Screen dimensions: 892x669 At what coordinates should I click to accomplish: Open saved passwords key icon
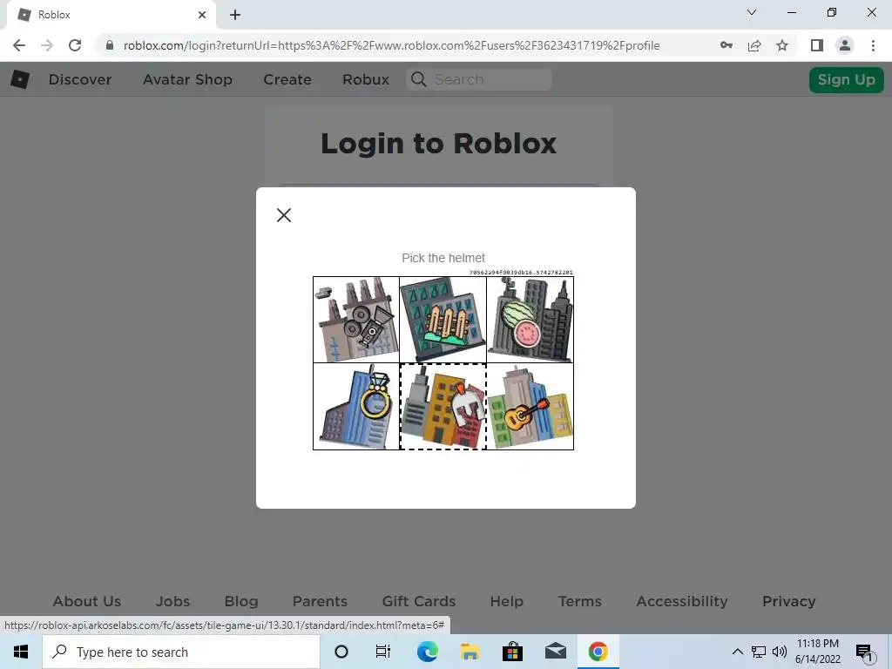[726, 45]
